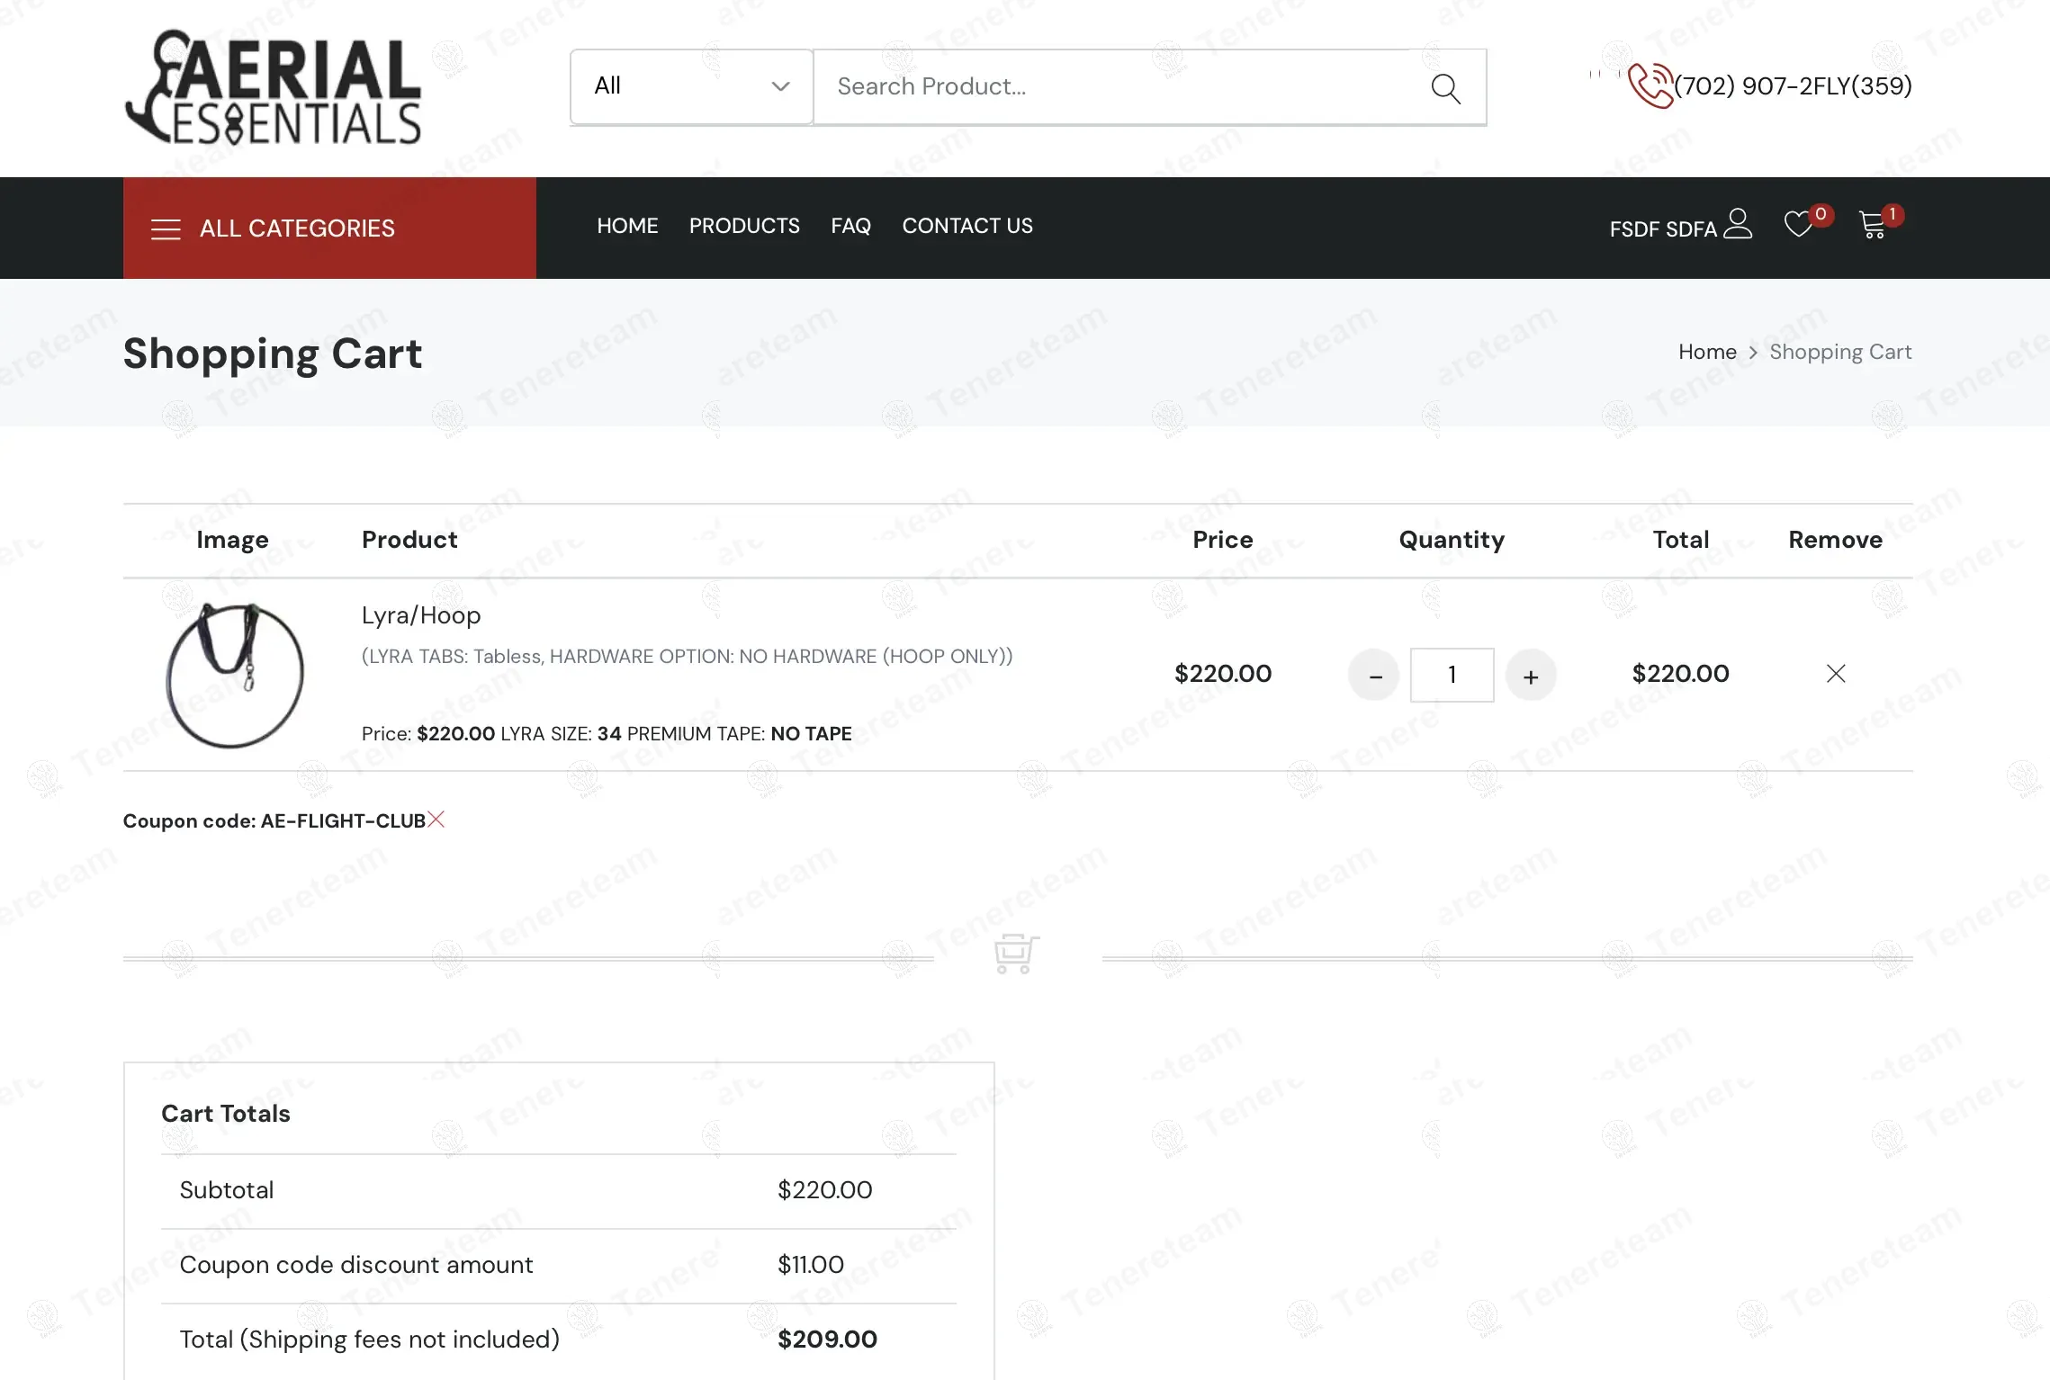Open the shopping cart icon in navbar
This screenshot has width=2050, height=1380.
[x=1872, y=225]
